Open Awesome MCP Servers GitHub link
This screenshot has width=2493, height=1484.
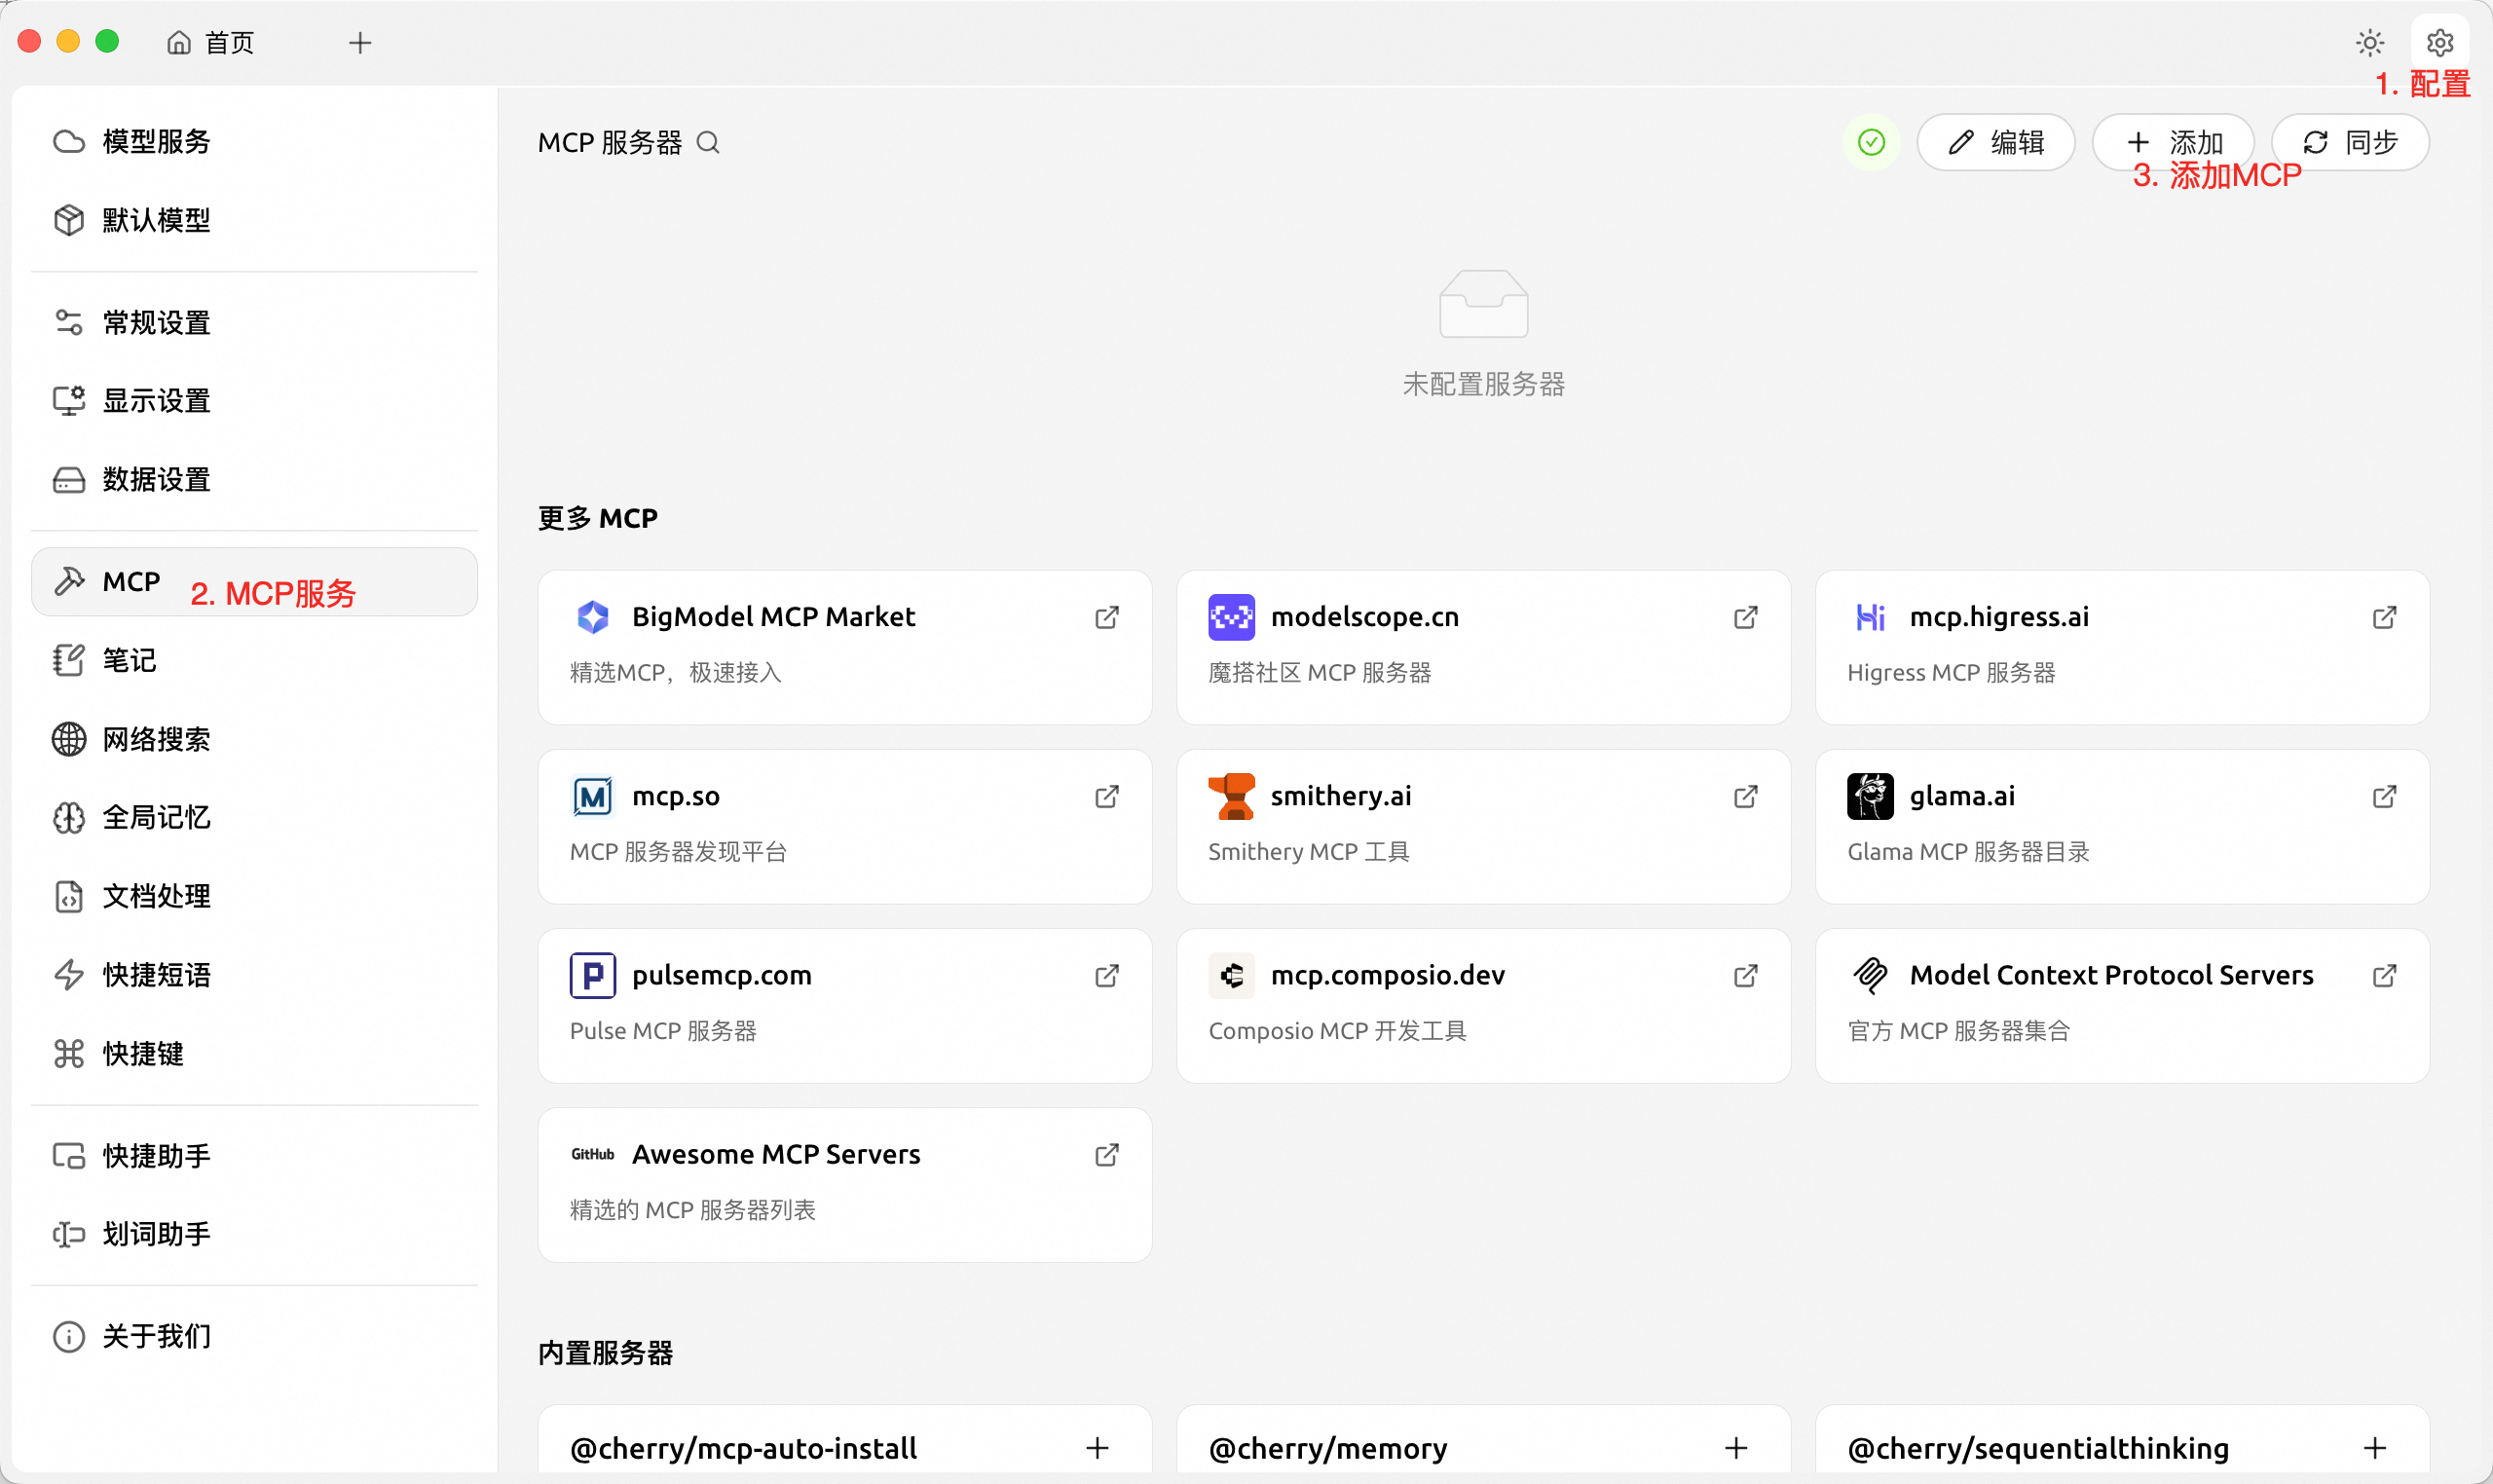pyautogui.click(x=1106, y=1155)
